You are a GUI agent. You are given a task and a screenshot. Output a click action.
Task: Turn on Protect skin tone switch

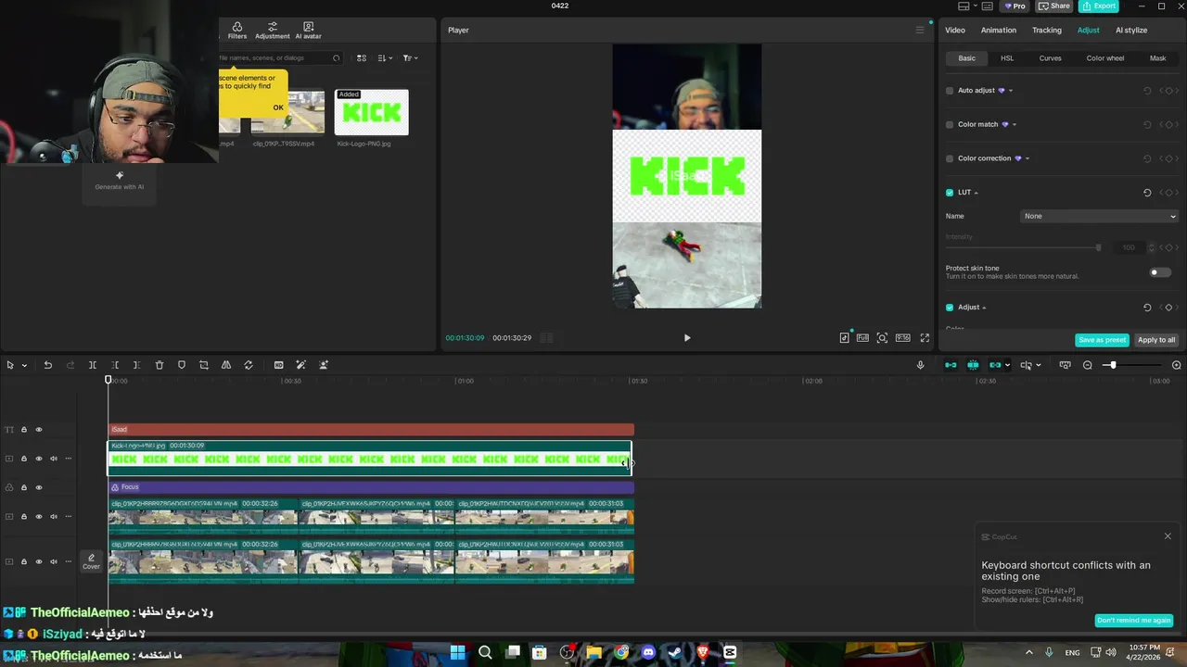pyautogui.click(x=1160, y=272)
